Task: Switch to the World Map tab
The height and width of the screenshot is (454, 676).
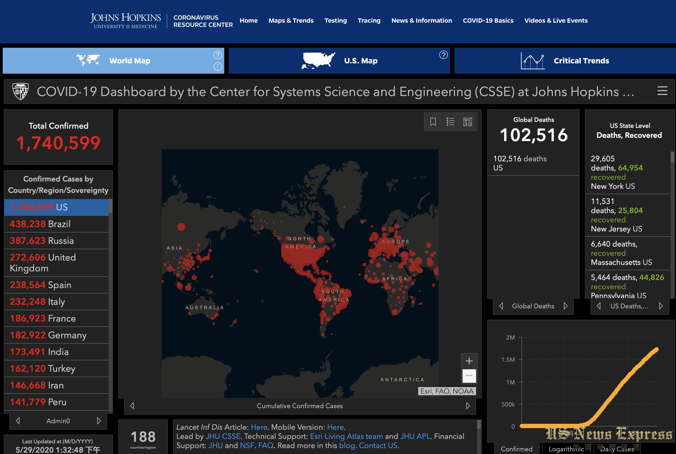Action: pos(113,61)
